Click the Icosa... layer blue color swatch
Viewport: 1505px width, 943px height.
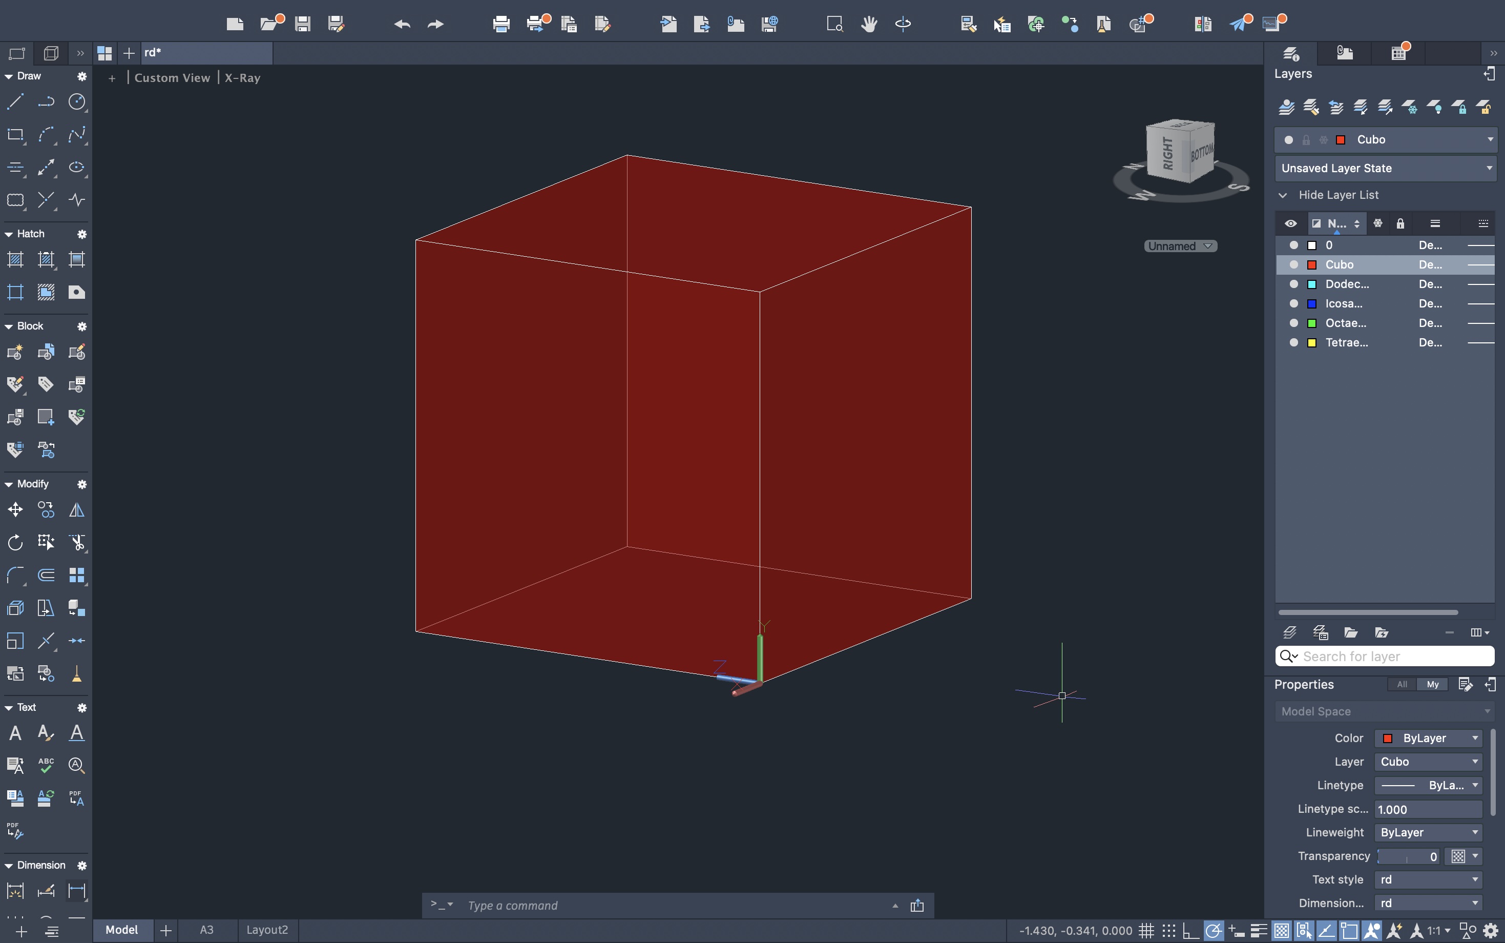[x=1312, y=304]
